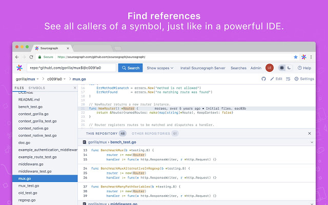Click Edit with the pencil icon
328x205 pixels.
tap(276, 79)
